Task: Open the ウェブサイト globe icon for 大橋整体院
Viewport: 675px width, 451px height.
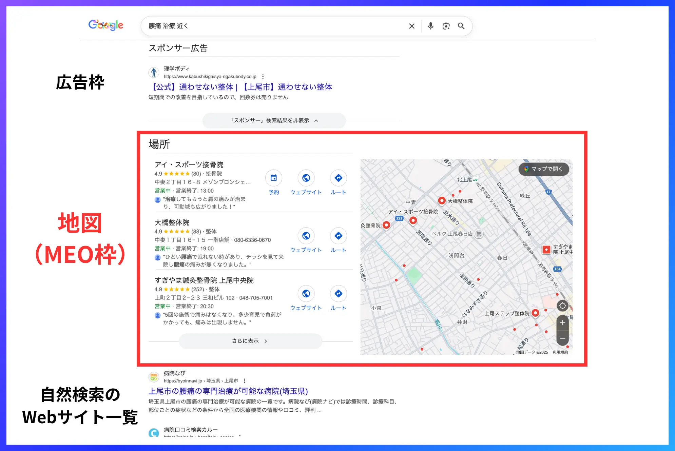Action: coord(306,236)
